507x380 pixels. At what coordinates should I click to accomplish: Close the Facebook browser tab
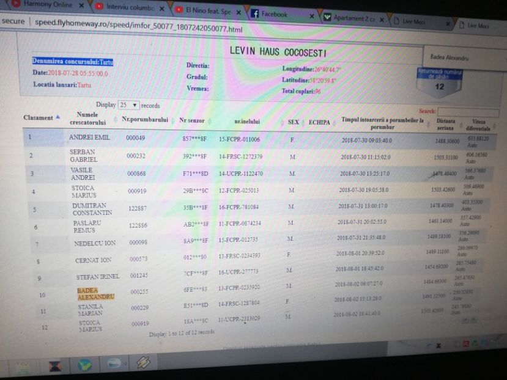click(x=312, y=15)
